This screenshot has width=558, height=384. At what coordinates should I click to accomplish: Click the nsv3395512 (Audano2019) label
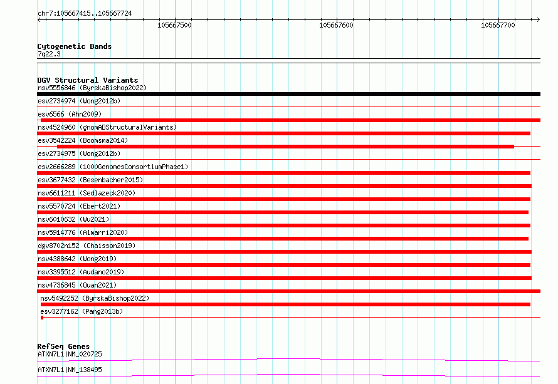click(x=81, y=272)
